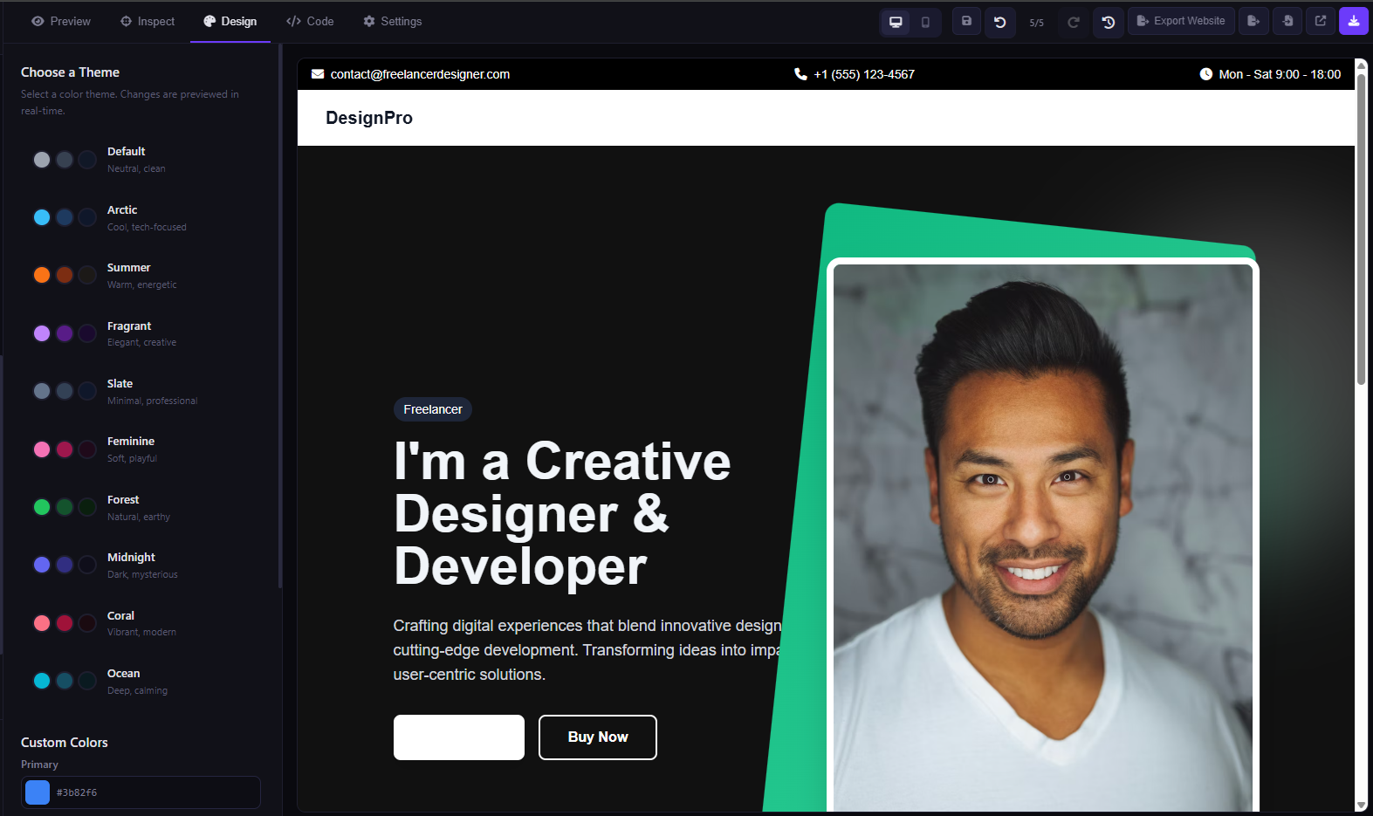This screenshot has height=816, width=1373.
Task: Click the Export Website button
Action: 1181,21
